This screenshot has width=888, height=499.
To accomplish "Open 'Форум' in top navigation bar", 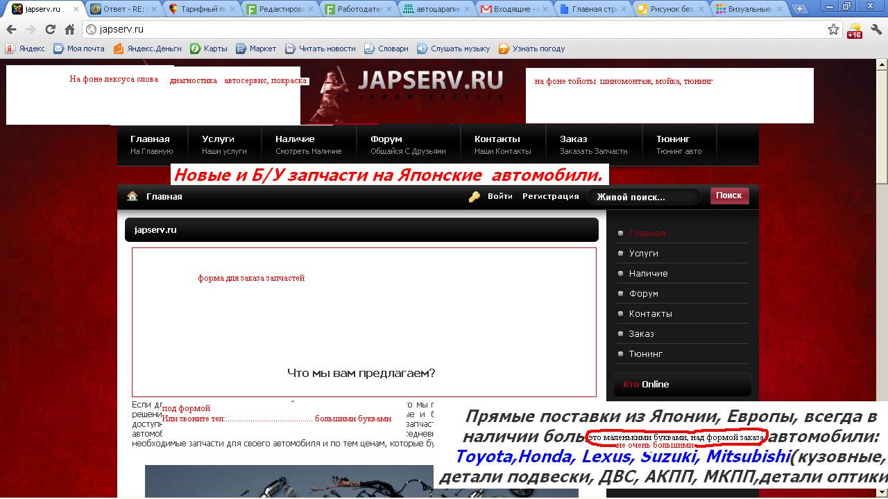I will [408, 144].
